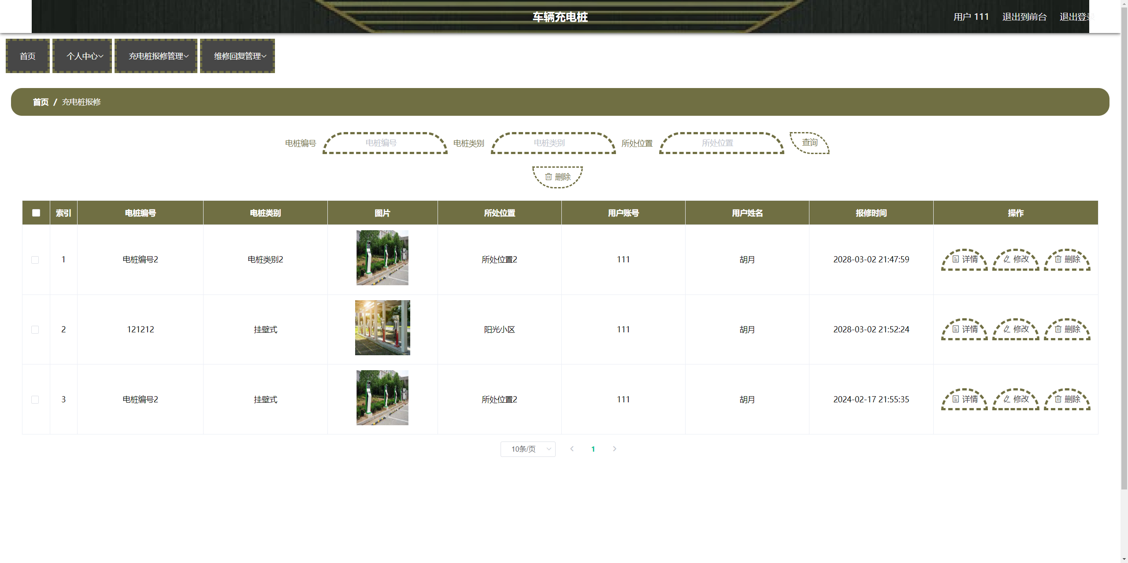Click the 修改 edit icon in row 2
Image resolution: width=1128 pixels, height=563 pixels.
(x=1007, y=329)
